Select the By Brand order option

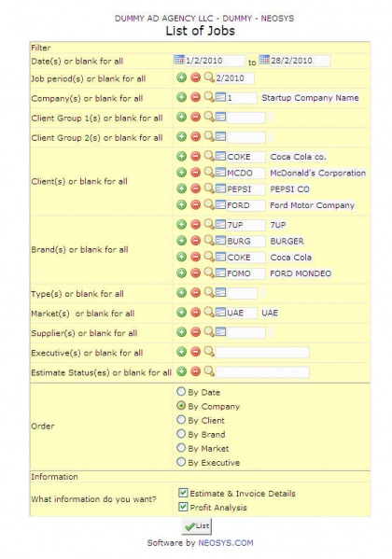[x=181, y=434]
